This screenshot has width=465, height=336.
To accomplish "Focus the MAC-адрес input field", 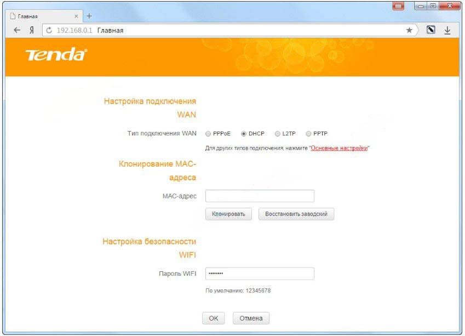I will 260,196.
